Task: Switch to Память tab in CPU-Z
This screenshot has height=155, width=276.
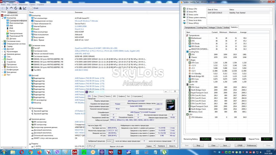Action: (108, 96)
